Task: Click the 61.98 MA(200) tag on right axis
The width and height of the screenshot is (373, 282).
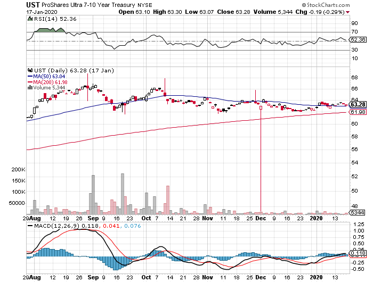Action: pyautogui.click(x=358, y=112)
